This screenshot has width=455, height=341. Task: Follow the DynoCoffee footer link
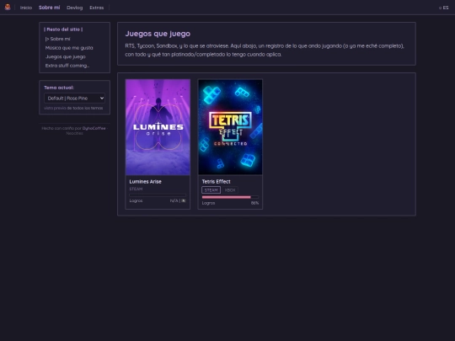click(94, 128)
